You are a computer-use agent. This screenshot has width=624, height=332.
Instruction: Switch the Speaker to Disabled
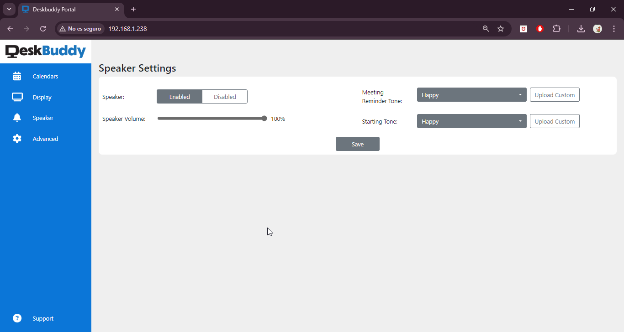(x=225, y=97)
